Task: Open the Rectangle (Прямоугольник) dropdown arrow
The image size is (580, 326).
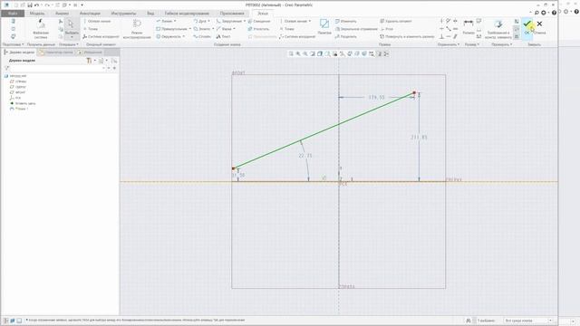Action: (x=190, y=29)
